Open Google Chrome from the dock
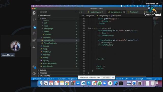The height and width of the screenshot is (92, 163). [x=67, y=83]
